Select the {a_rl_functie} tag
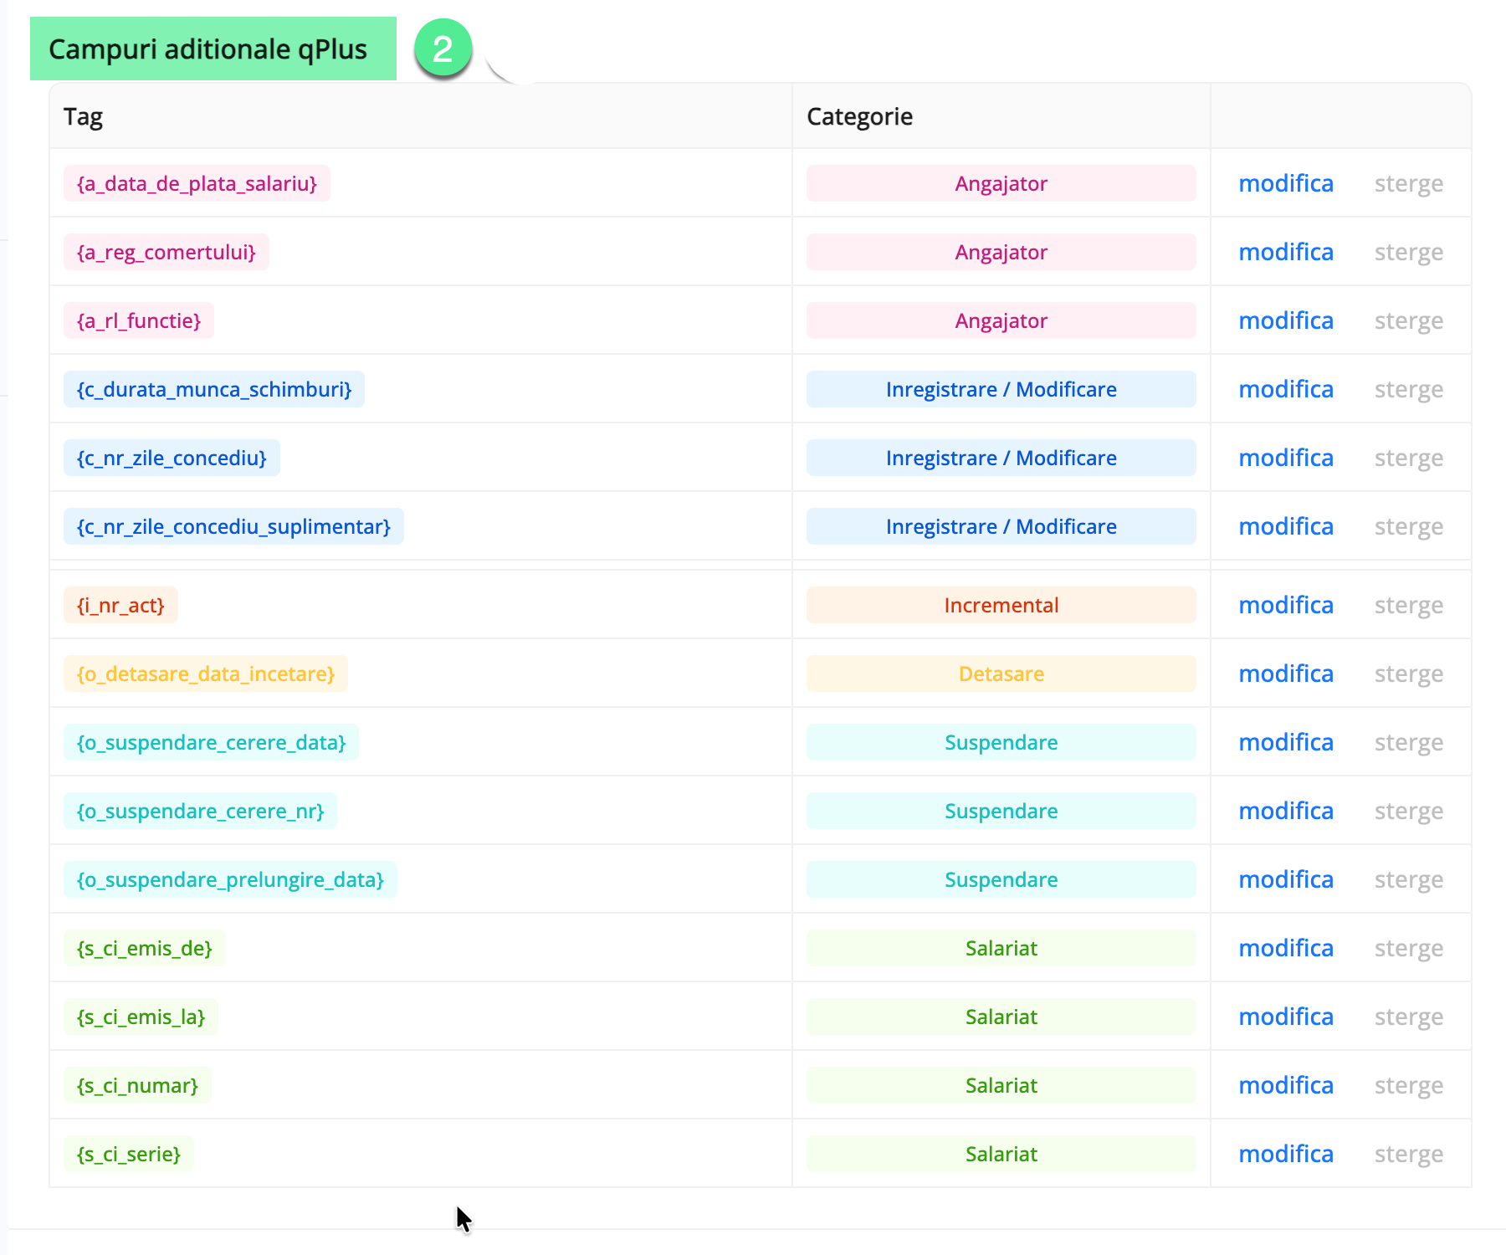The image size is (1506, 1255). point(139,320)
